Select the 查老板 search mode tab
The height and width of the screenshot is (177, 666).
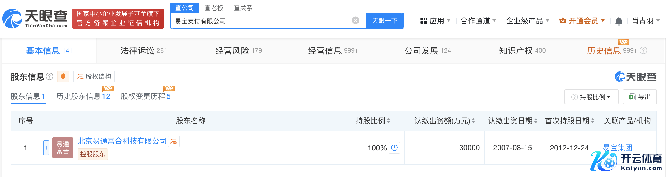(x=214, y=8)
